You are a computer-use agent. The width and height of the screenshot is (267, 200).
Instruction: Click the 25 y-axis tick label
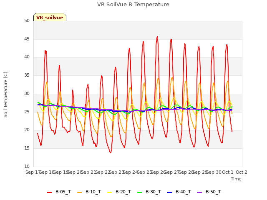(x=27, y=112)
